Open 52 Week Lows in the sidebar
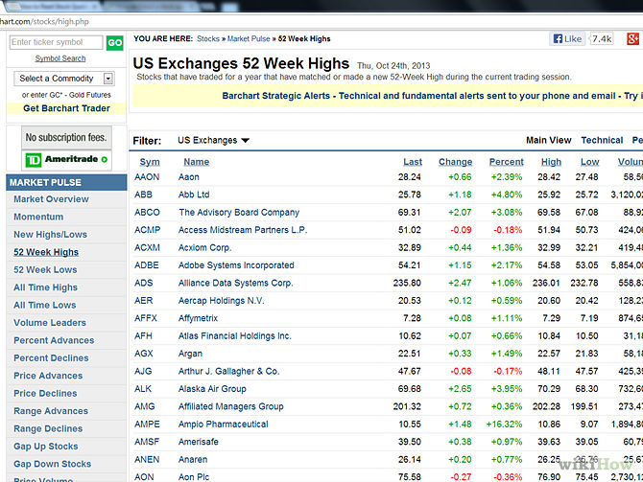Screen dimensions: 643x482 click(x=45, y=270)
